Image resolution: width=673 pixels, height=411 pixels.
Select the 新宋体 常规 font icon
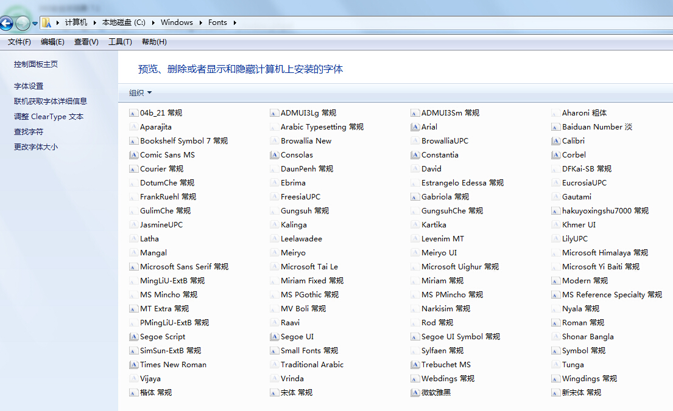point(556,393)
